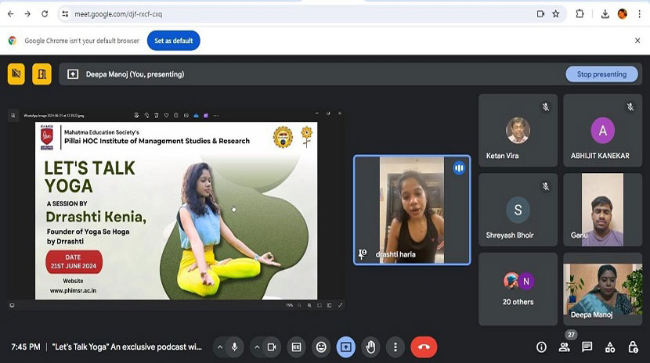Viewport: 650px width, 363px height.
Task: Open the emoji reactions button
Action: pyautogui.click(x=321, y=347)
